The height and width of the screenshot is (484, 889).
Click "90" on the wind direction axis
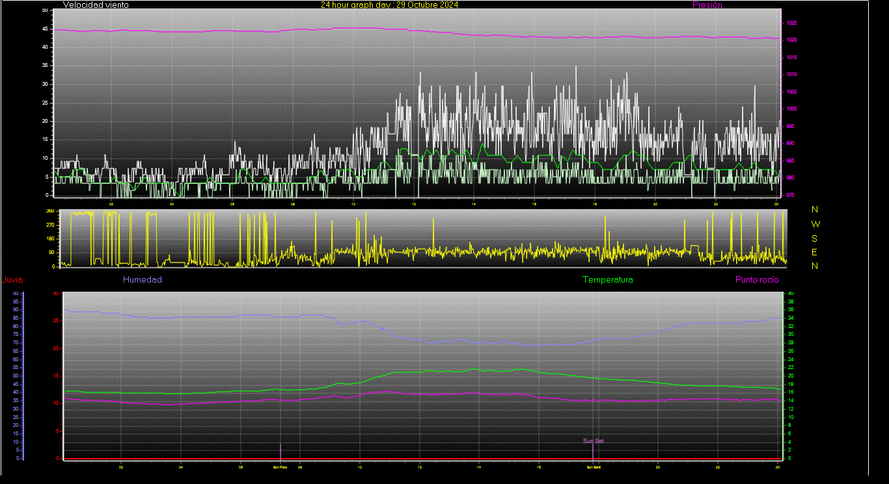[x=51, y=253]
